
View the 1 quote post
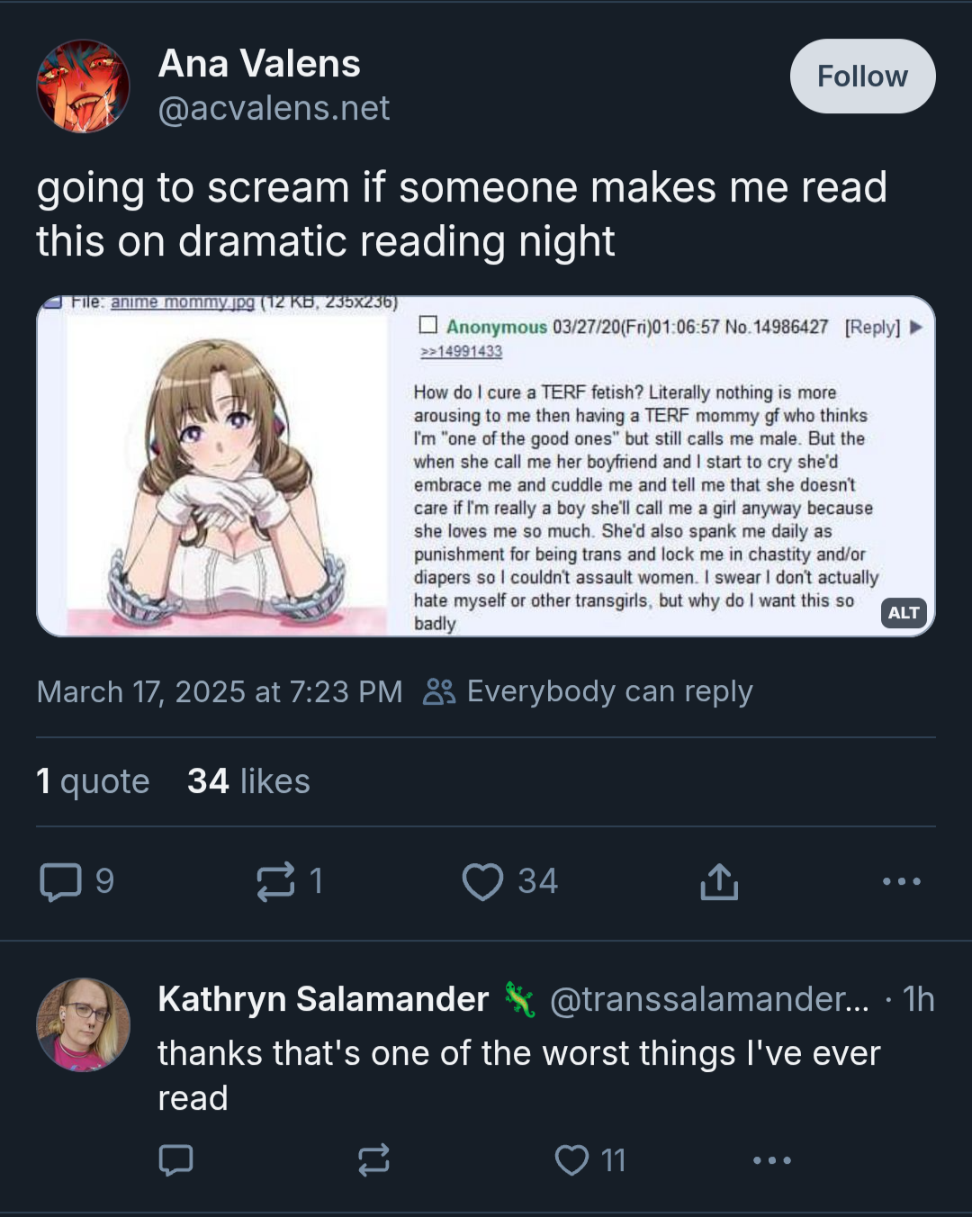[x=93, y=781]
